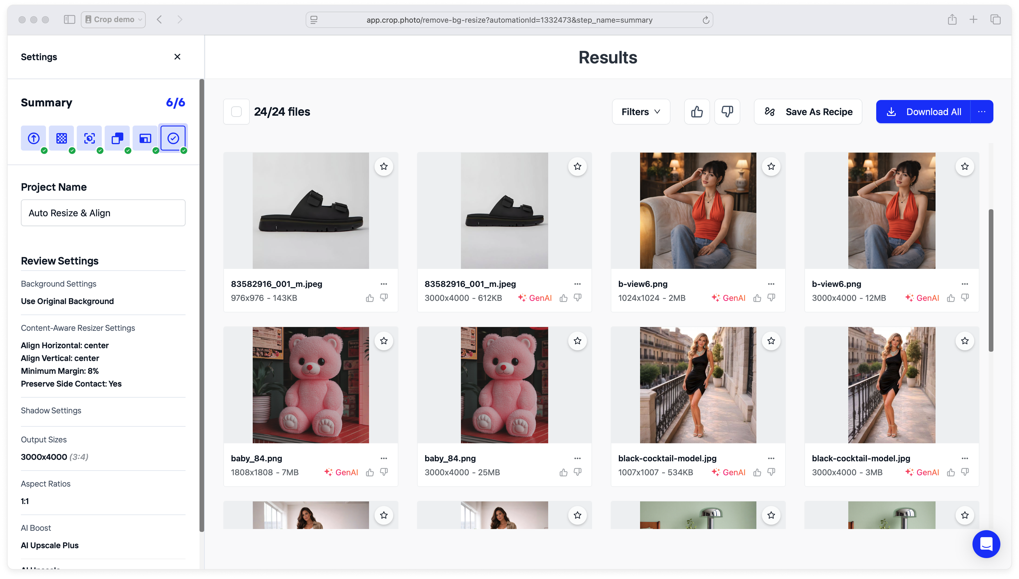The height and width of the screenshot is (579, 1019).
Task: Dislike the 1808x1808 baby_84.png image
Action: click(x=384, y=472)
